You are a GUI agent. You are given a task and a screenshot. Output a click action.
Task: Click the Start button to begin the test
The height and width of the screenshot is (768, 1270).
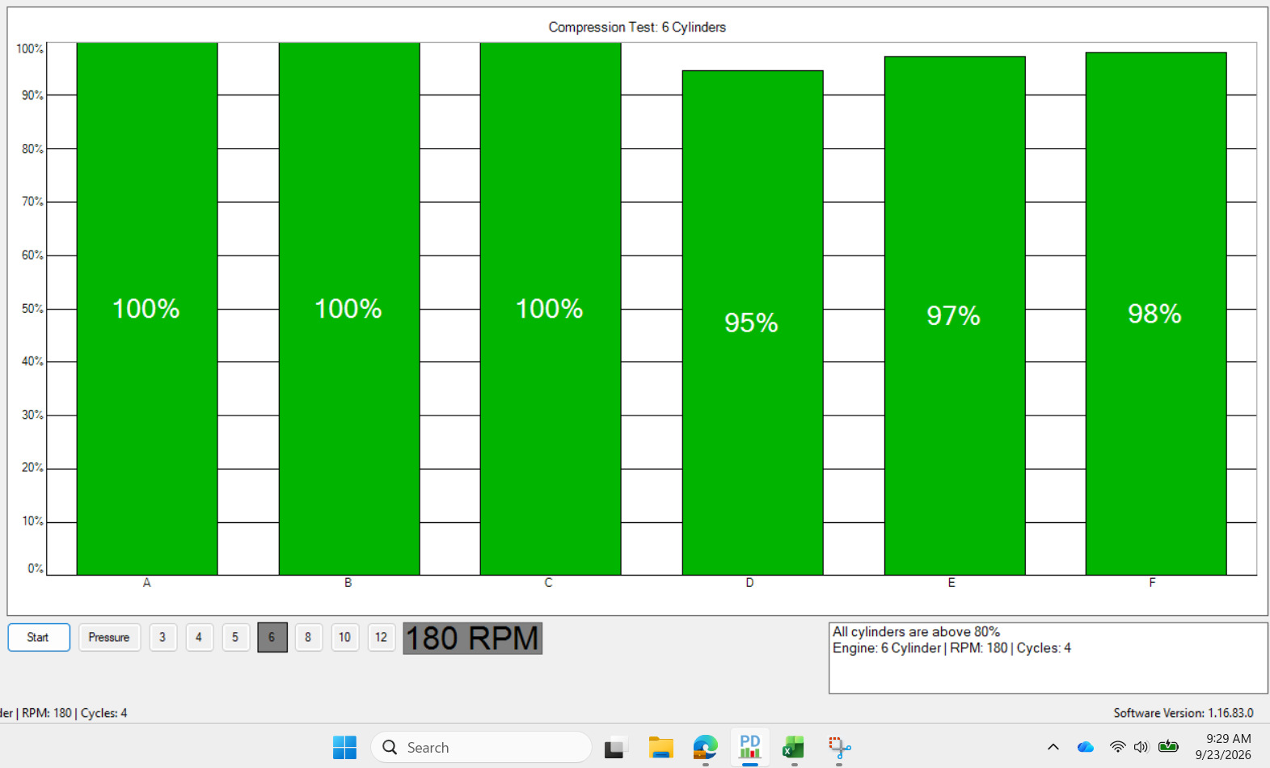pyautogui.click(x=39, y=637)
